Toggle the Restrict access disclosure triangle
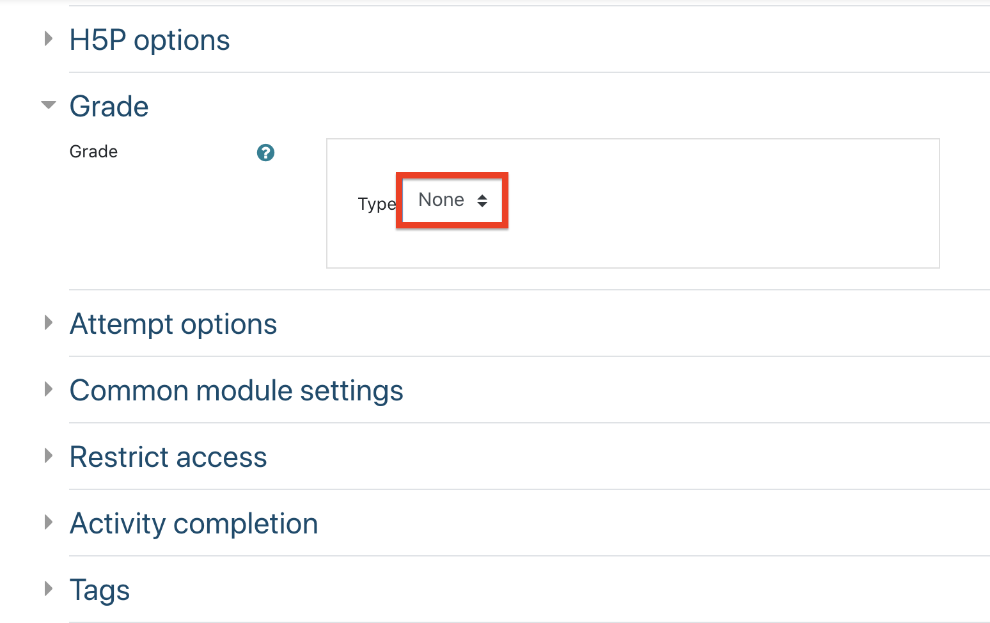990x623 pixels. pos(49,456)
